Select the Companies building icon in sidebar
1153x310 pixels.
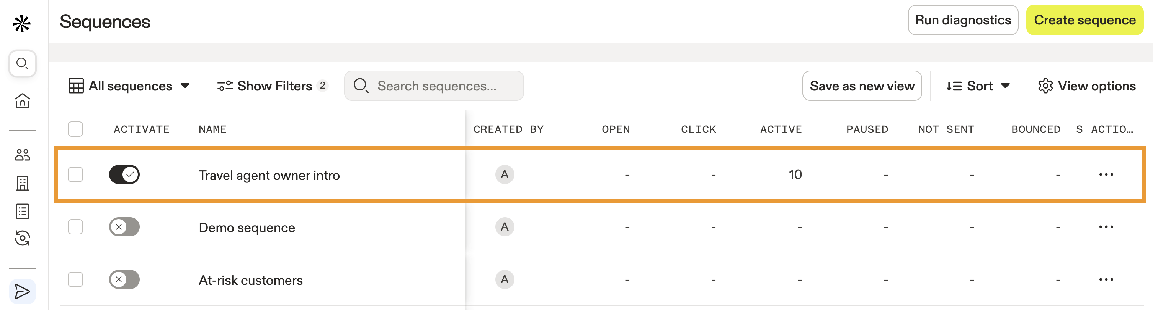[21, 183]
